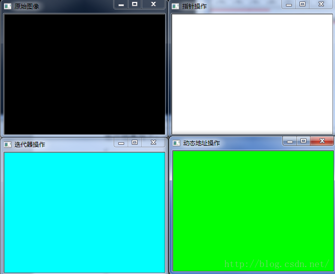This screenshot has height=274, width=335.
Task: Close the 原始图像 window
Action: pyautogui.click(x=153, y=4)
